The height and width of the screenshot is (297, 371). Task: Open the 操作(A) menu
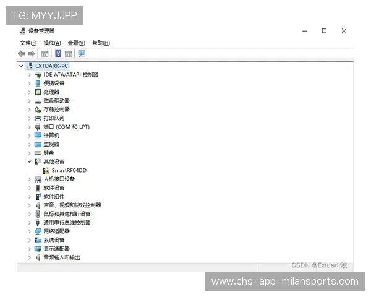tap(52, 43)
